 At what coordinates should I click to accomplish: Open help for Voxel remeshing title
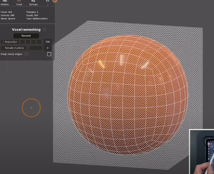click(44, 29)
